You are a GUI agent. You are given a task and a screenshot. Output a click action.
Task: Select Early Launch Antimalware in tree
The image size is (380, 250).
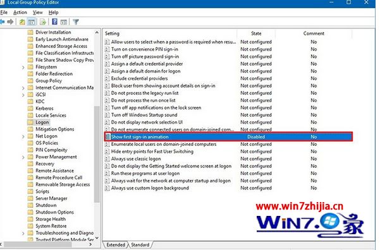point(62,39)
